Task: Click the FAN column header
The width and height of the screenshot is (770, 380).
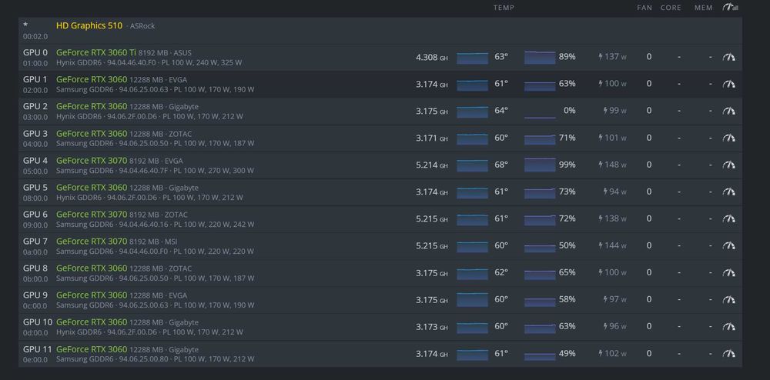Action: click(x=644, y=8)
